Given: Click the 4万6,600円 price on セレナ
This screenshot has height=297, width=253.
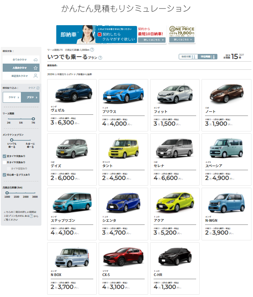Looking at the screenshot, I should pos(168,178).
